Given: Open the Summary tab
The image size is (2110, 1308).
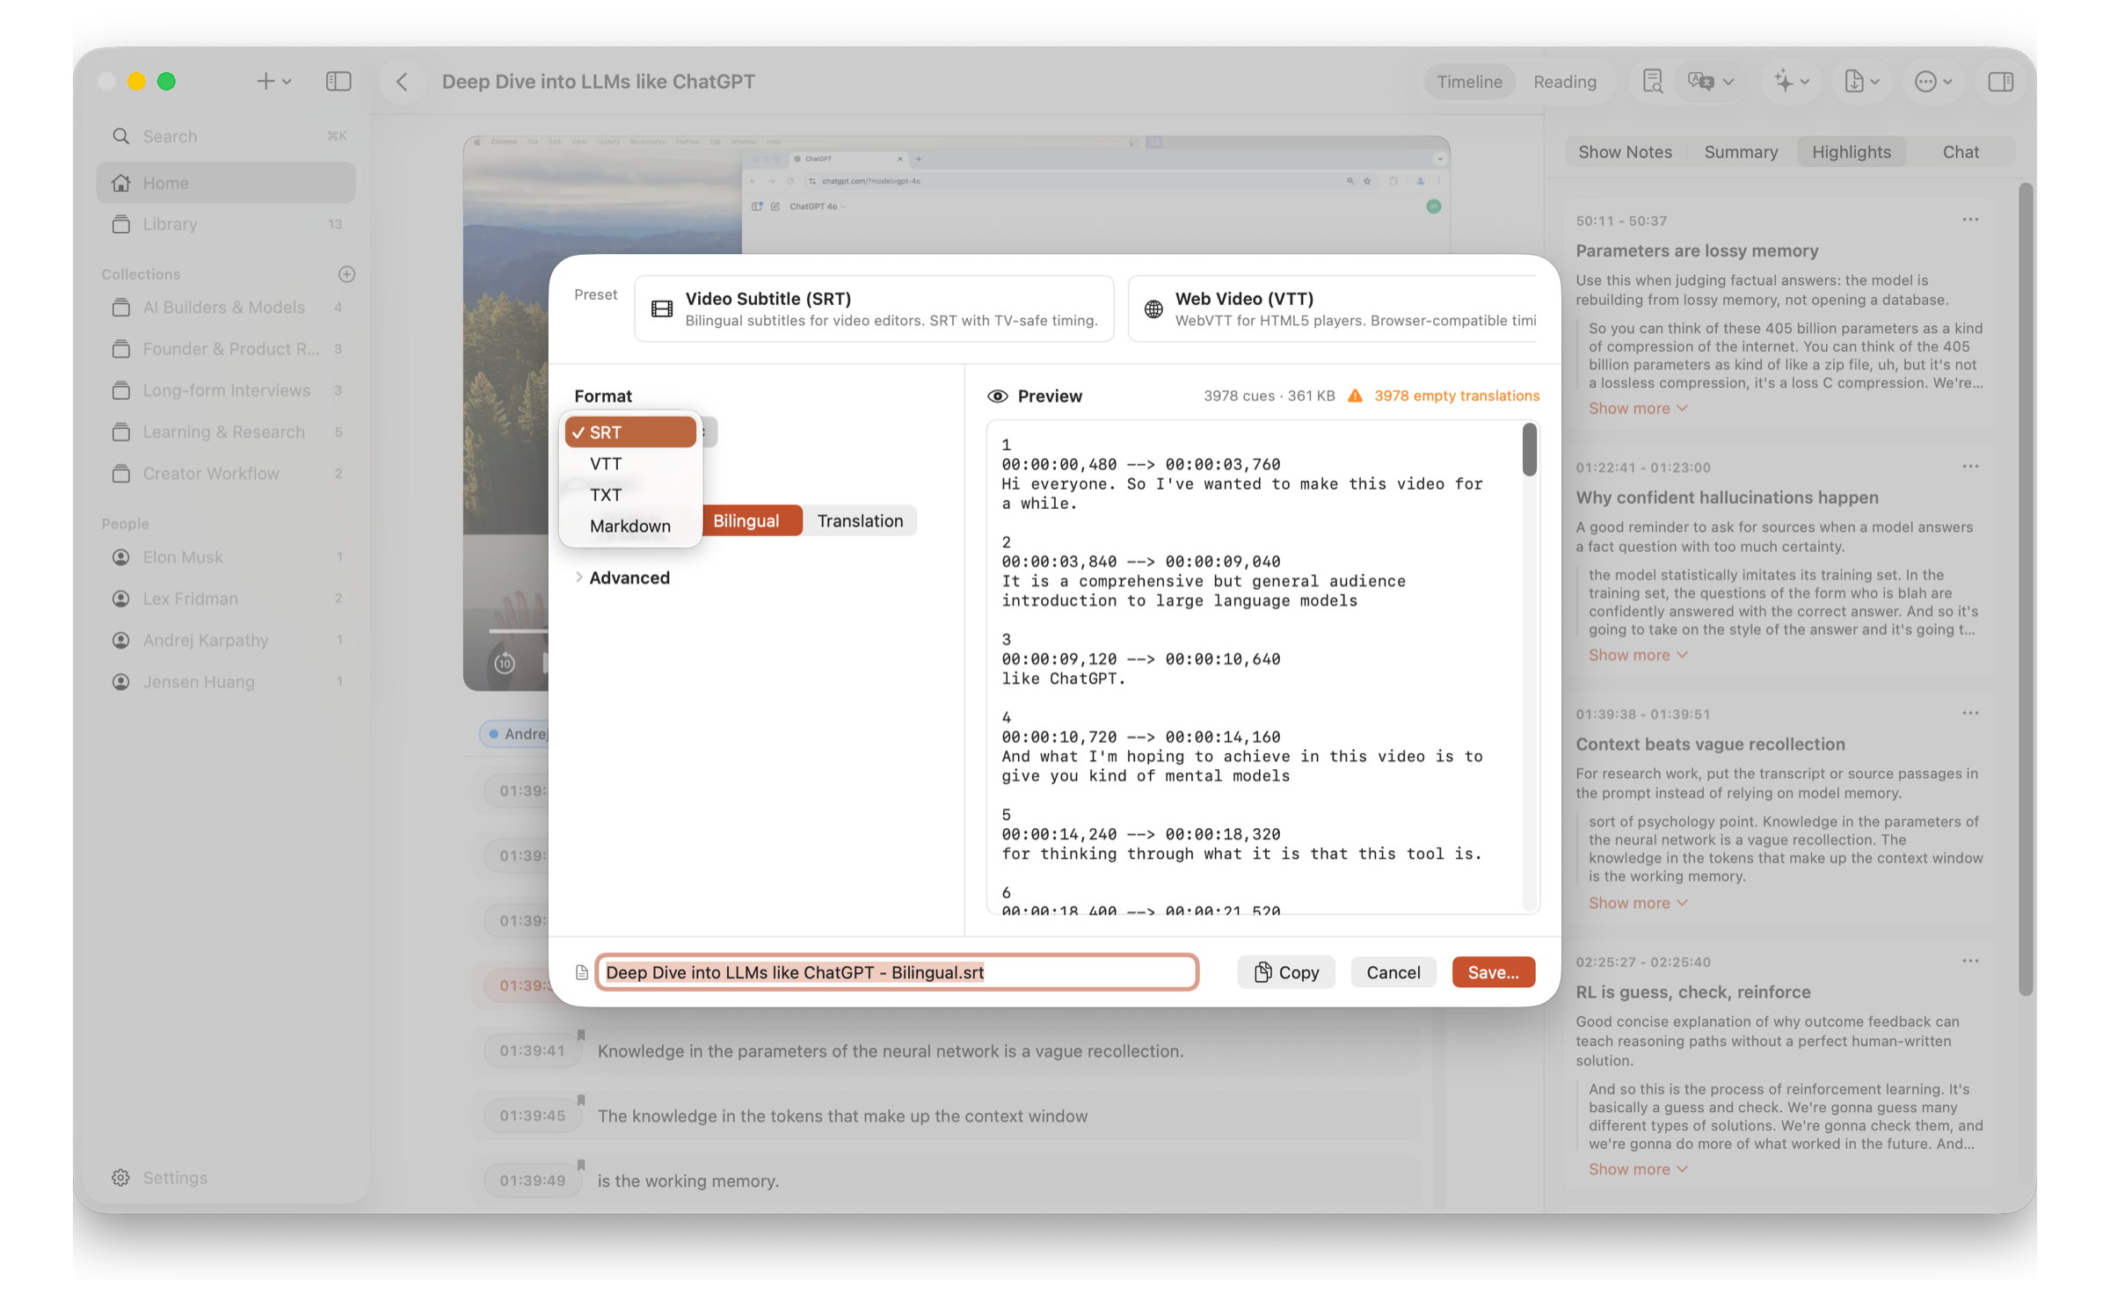Looking at the screenshot, I should [x=1741, y=152].
